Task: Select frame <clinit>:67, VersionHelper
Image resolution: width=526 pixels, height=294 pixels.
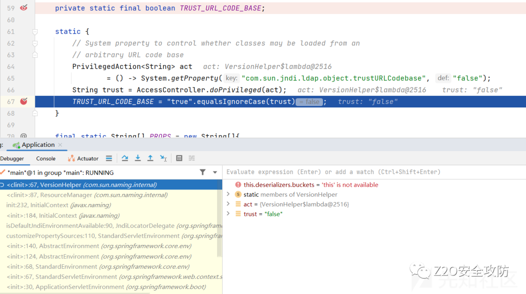Action: pyautogui.click(x=111, y=185)
